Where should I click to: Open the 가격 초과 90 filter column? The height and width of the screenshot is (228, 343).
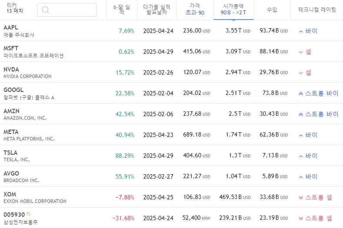pos(195,10)
